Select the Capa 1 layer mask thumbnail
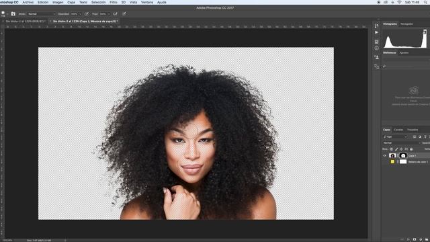This screenshot has width=430, height=242. point(403,155)
